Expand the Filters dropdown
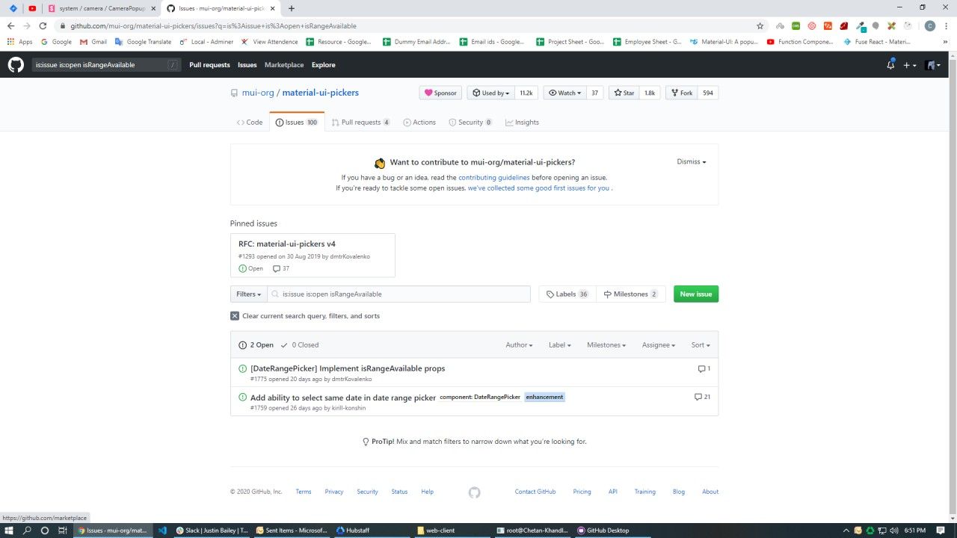The width and height of the screenshot is (957, 538). [x=249, y=294]
